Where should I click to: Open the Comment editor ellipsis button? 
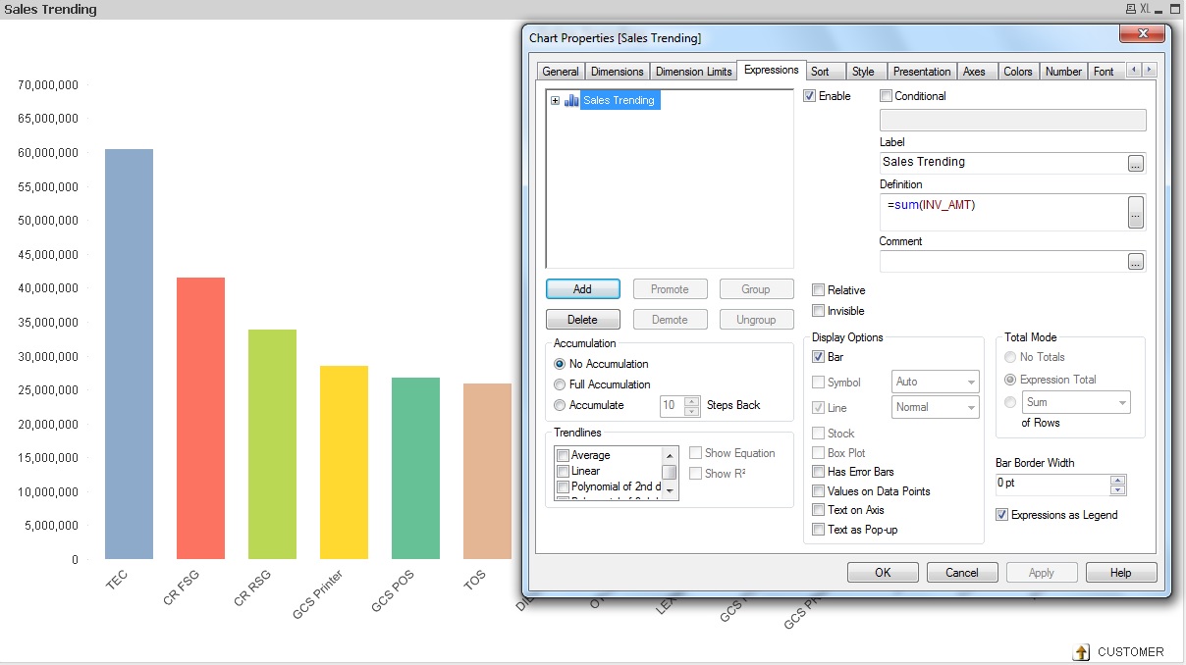pos(1135,262)
